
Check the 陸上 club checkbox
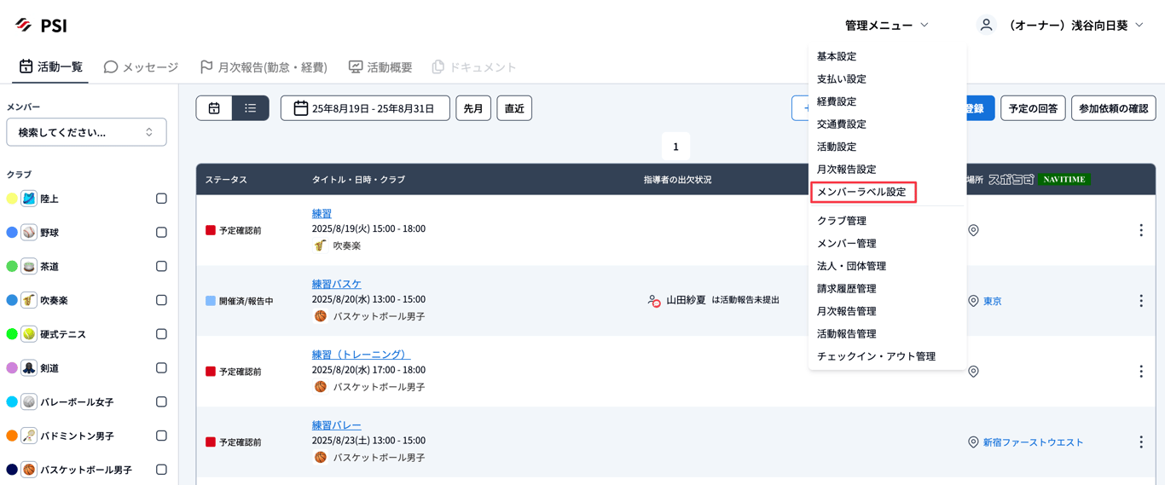(161, 199)
